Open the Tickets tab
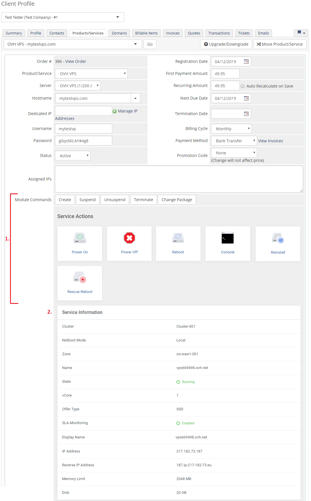Image resolution: width=311 pixels, height=501 pixels. click(244, 33)
